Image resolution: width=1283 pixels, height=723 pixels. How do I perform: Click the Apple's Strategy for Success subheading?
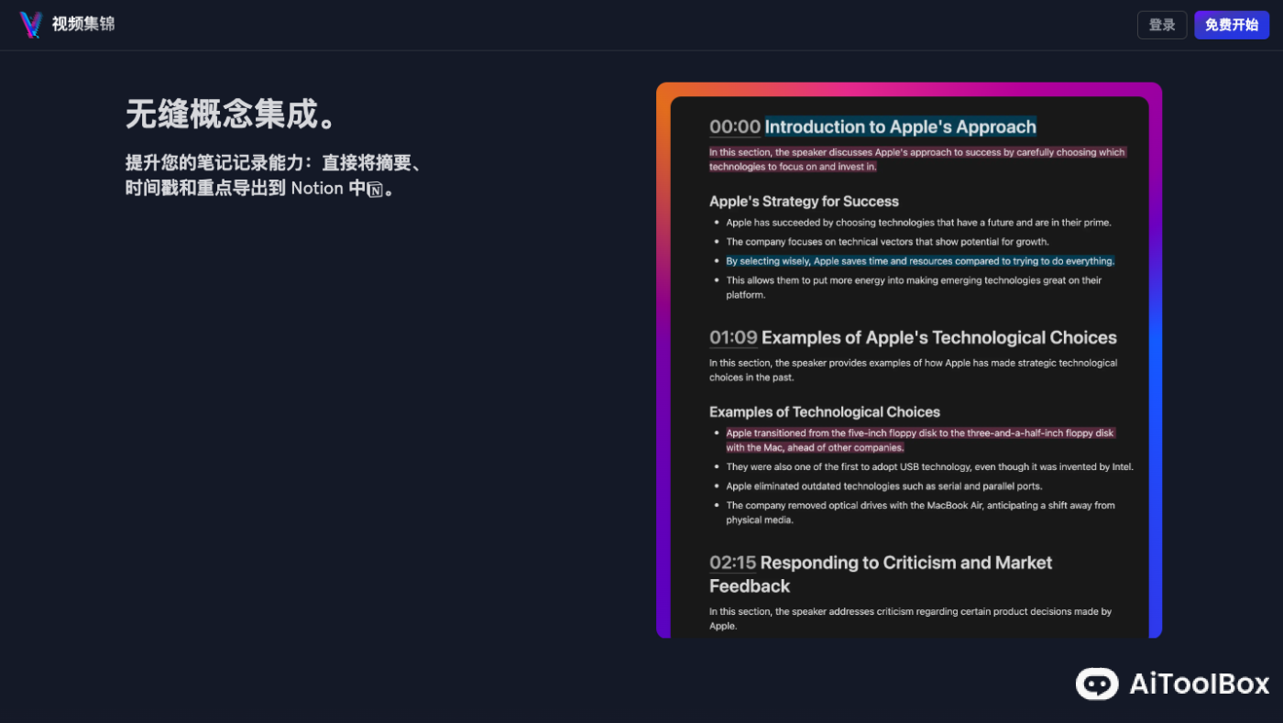[804, 202]
